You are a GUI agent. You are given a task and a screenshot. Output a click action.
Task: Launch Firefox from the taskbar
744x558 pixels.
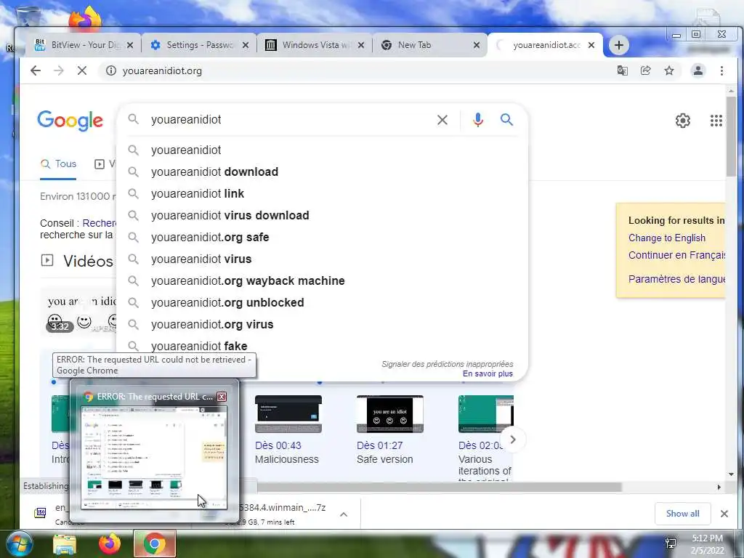[110, 543]
